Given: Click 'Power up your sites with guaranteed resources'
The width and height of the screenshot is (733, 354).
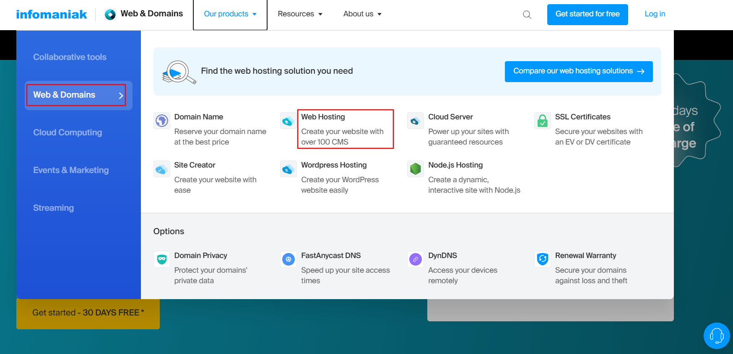Looking at the screenshot, I should (468, 137).
